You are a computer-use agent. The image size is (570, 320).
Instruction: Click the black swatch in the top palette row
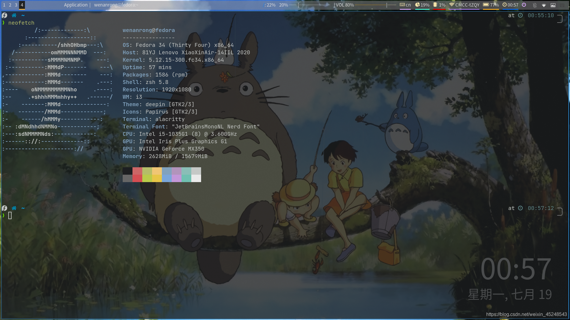pyautogui.click(x=127, y=171)
